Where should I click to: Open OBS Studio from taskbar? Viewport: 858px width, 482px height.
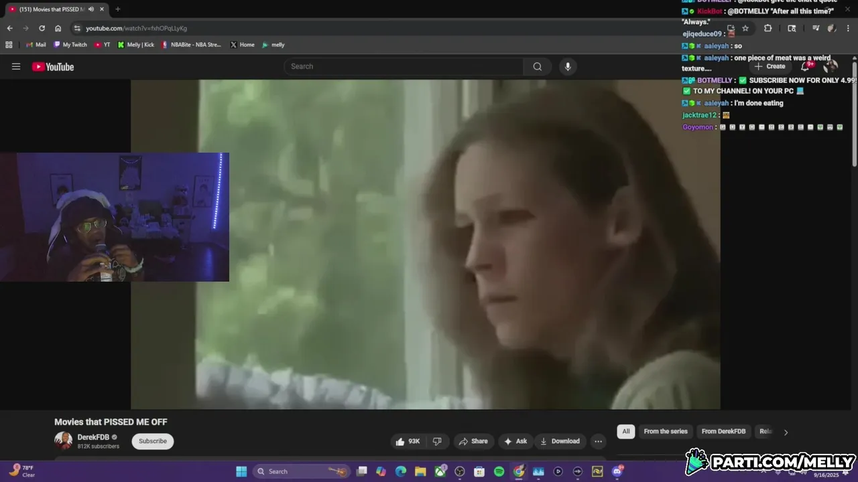click(460, 471)
